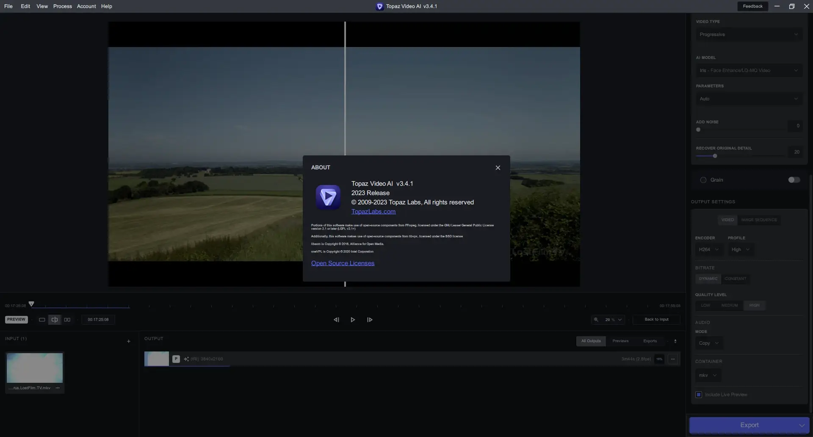The width and height of the screenshot is (813, 437).
Task: Add a new input with plus icon
Action: 129,342
